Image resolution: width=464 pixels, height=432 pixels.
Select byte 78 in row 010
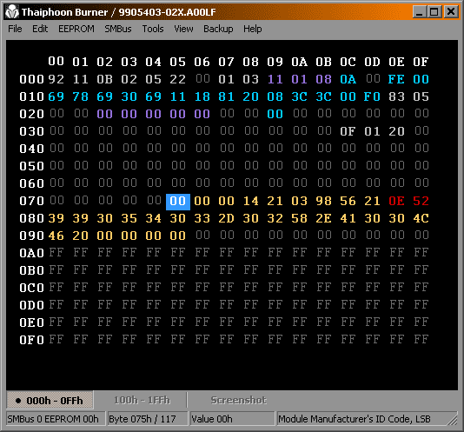[x=81, y=96]
